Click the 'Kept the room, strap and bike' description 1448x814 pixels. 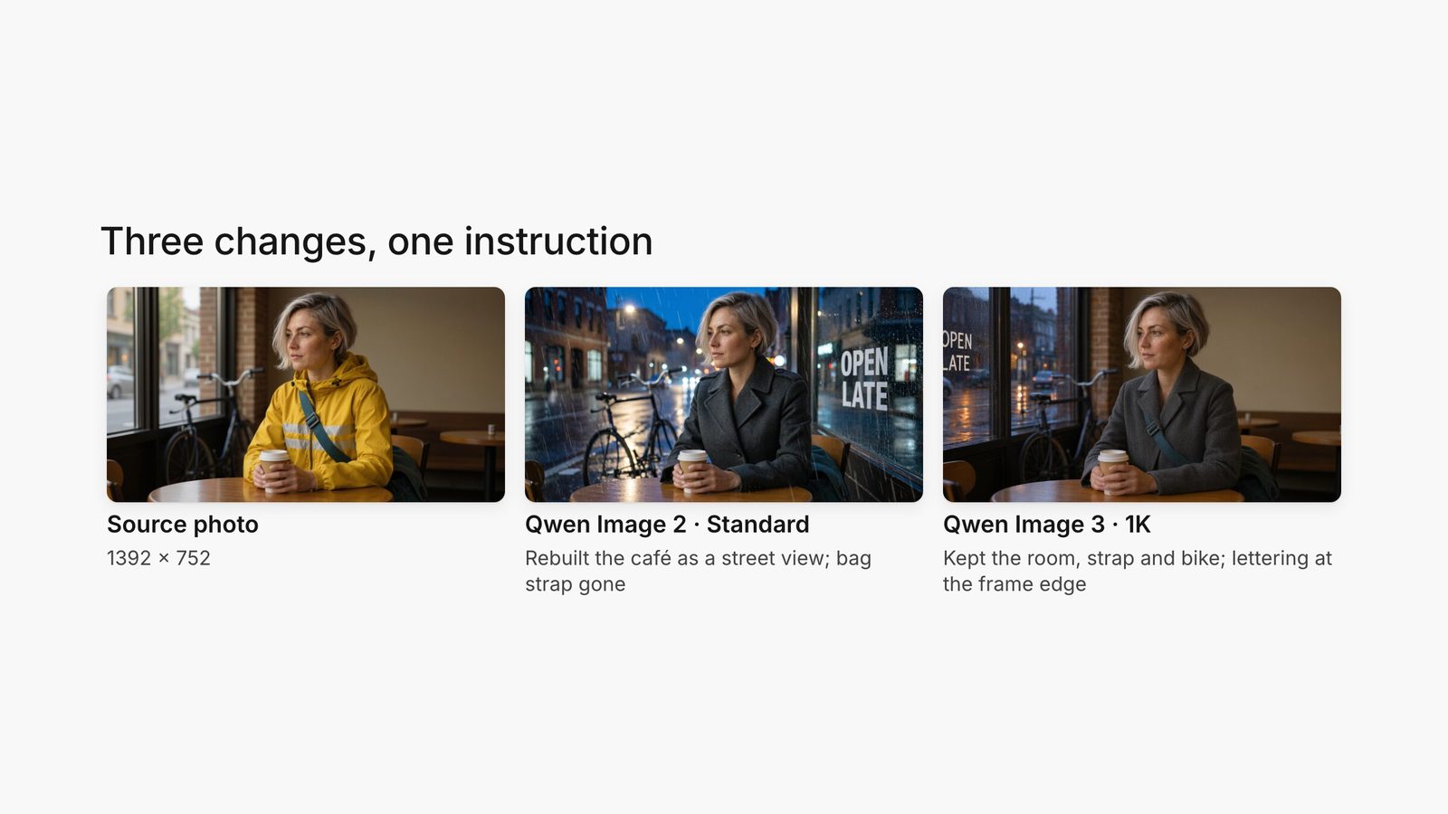click(1138, 571)
